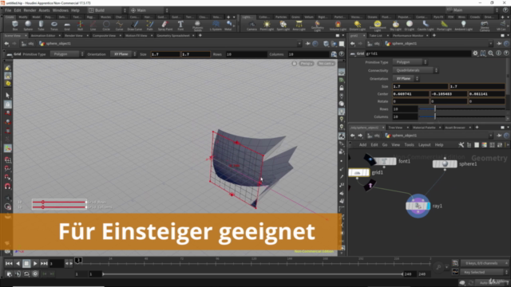Click the obj path button in scene view

click(x=28, y=43)
